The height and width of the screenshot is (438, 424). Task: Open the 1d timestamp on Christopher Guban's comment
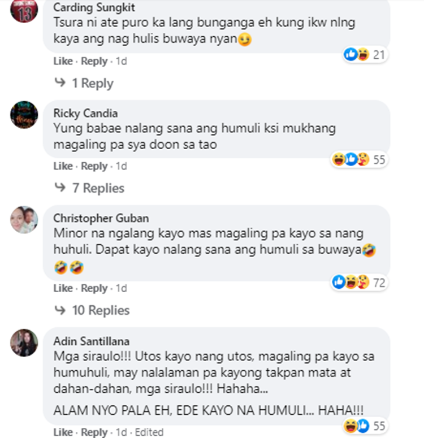pos(122,288)
